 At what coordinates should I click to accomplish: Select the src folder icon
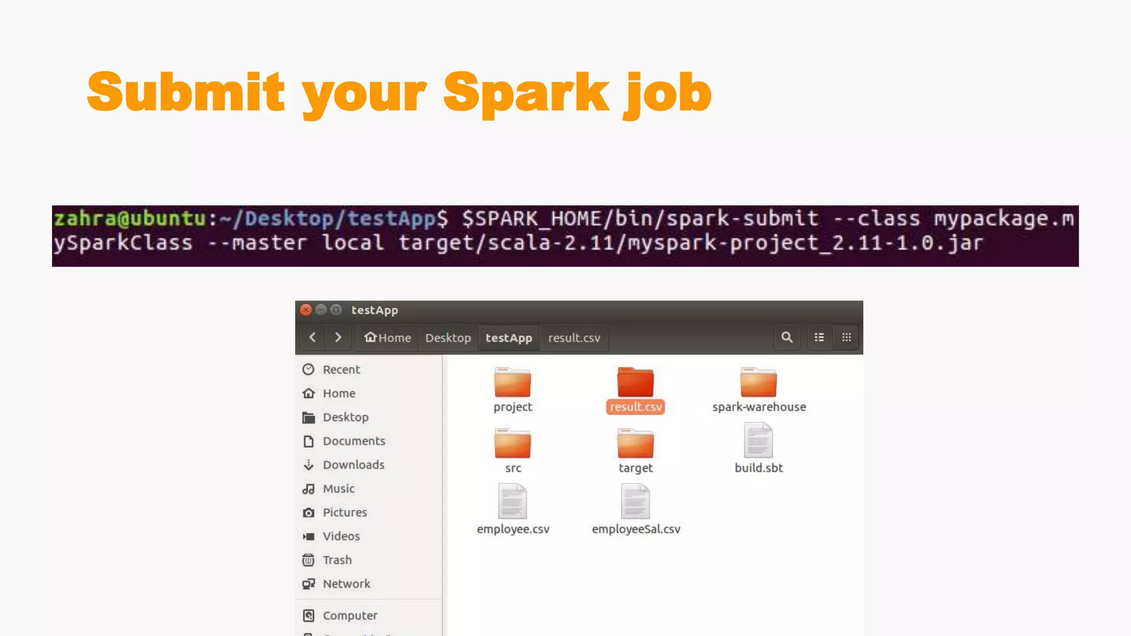pyautogui.click(x=512, y=443)
